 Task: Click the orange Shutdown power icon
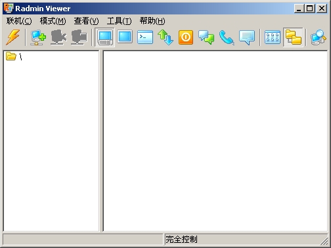(x=186, y=37)
